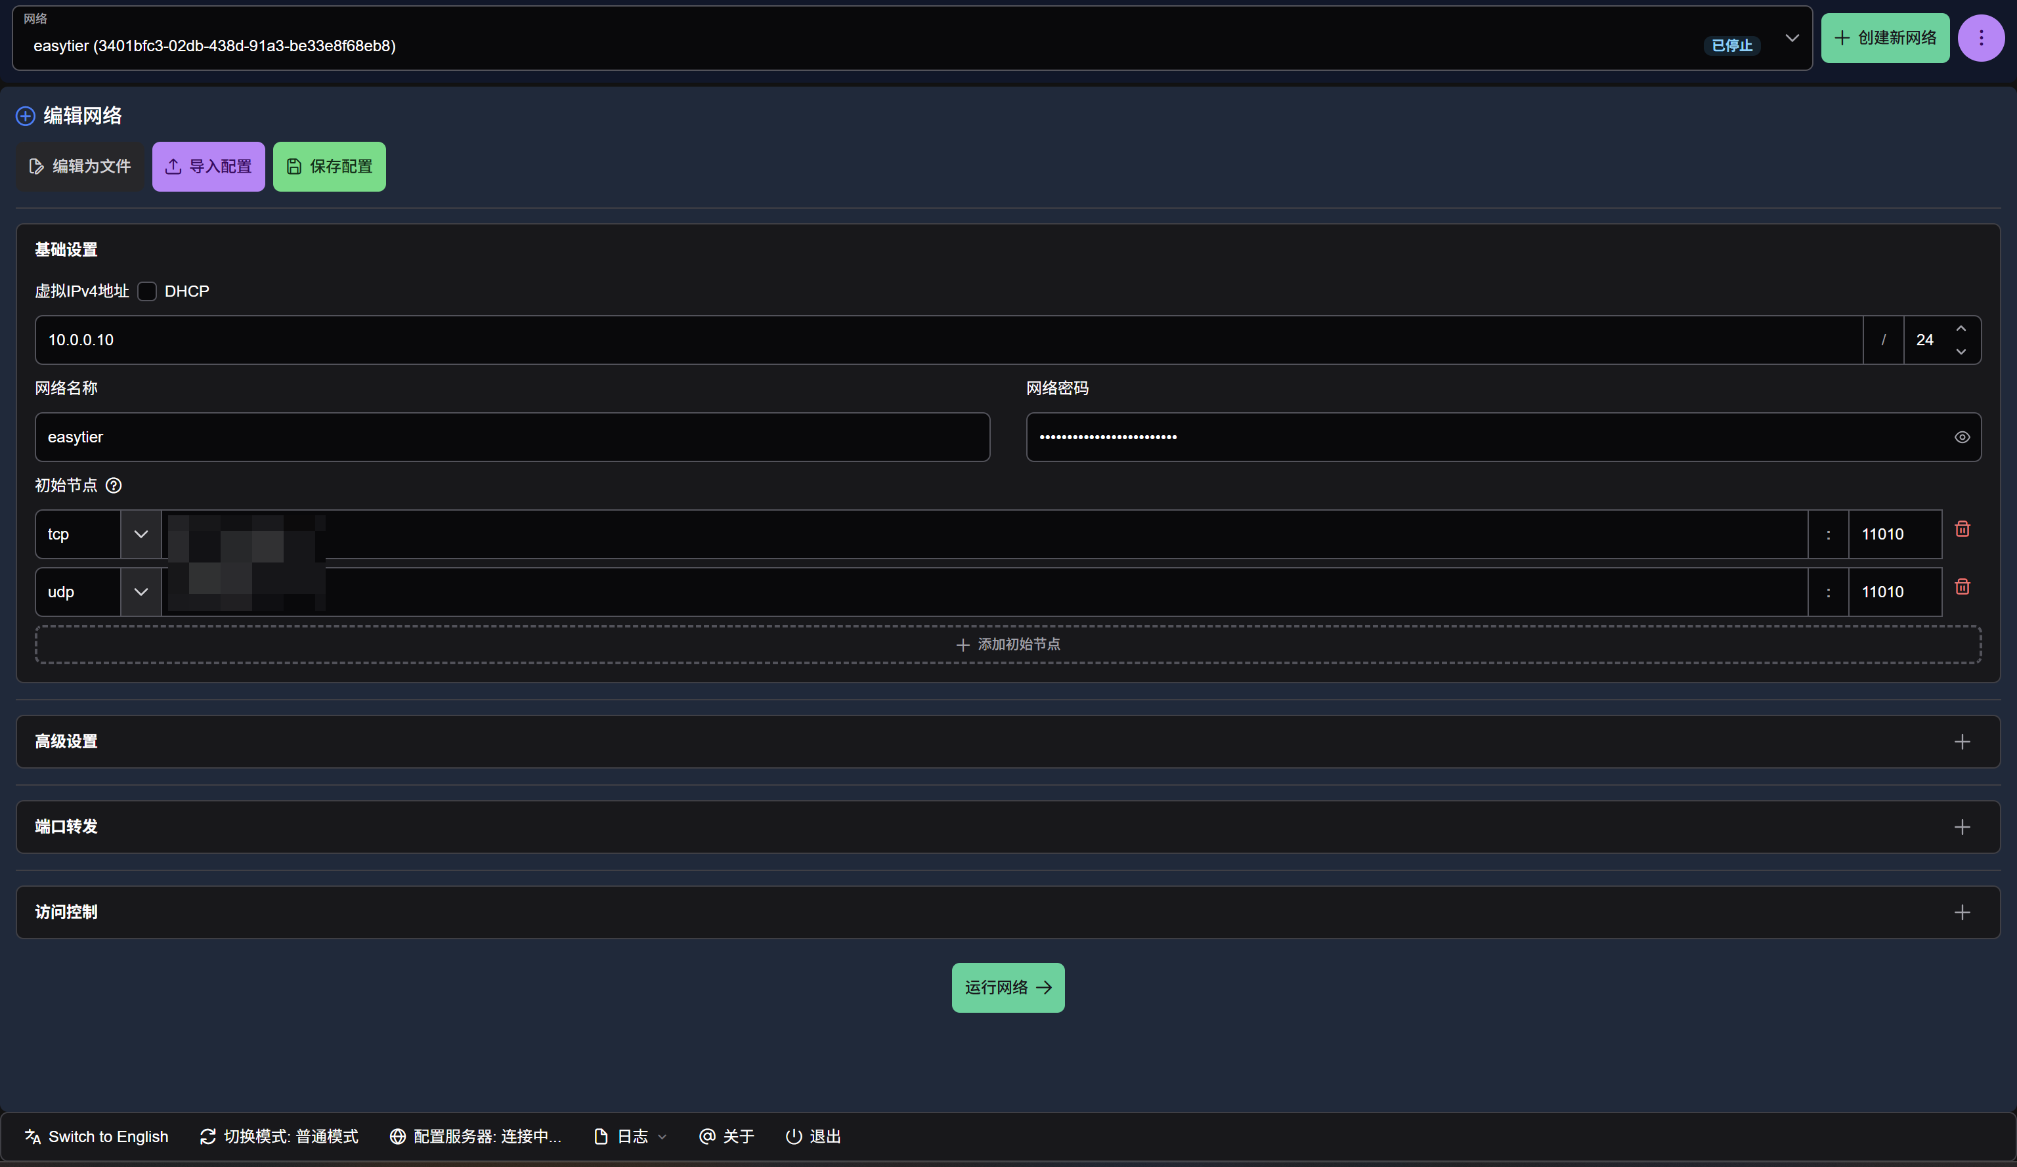Open the 日志 menu in bottom bar
Screen dimensions: 2017x1167
point(630,1135)
